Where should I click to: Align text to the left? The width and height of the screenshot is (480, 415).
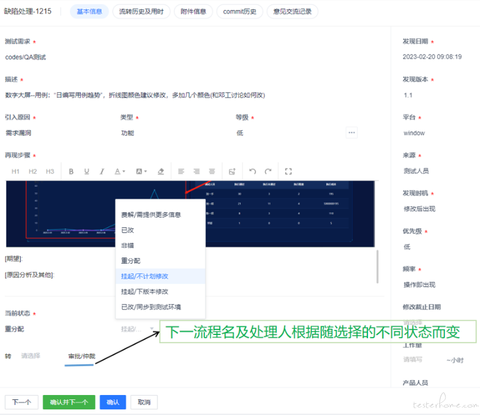[181, 171]
